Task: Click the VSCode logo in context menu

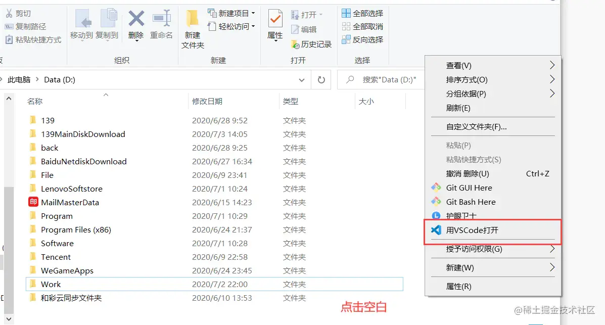Action: point(436,230)
